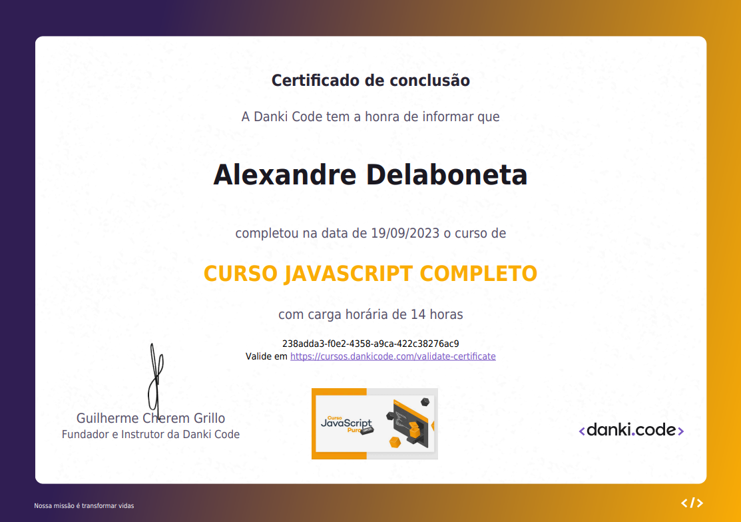Click the code brackets icon in footer
Viewport: 741px width, 522px height.
coord(692,503)
